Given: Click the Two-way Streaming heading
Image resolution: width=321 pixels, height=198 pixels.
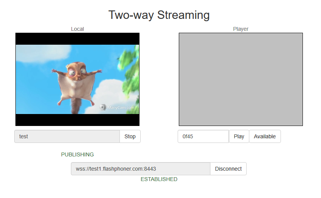Looking at the screenshot, I should 159,15.
